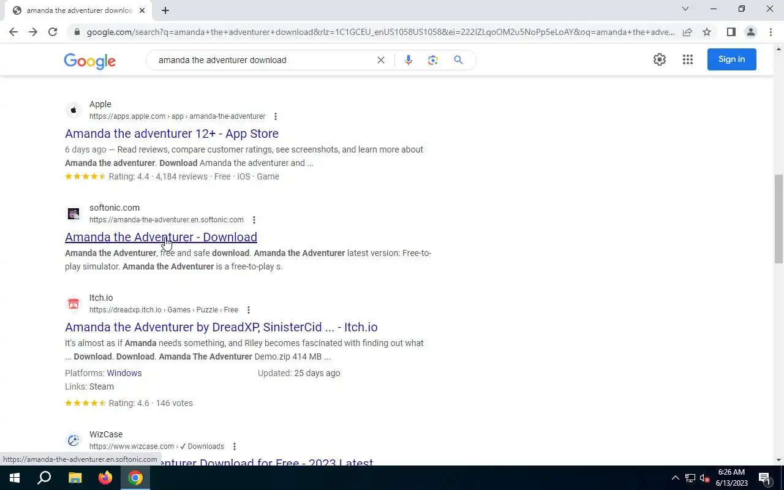Viewport: 784px width, 490px height.
Task: Bookmark this page with the star icon
Action: 707,32
